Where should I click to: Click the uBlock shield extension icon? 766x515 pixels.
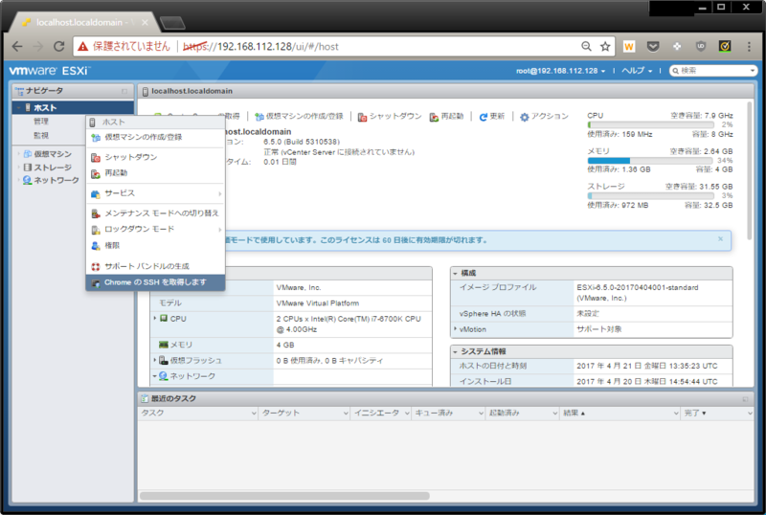pos(701,46)
